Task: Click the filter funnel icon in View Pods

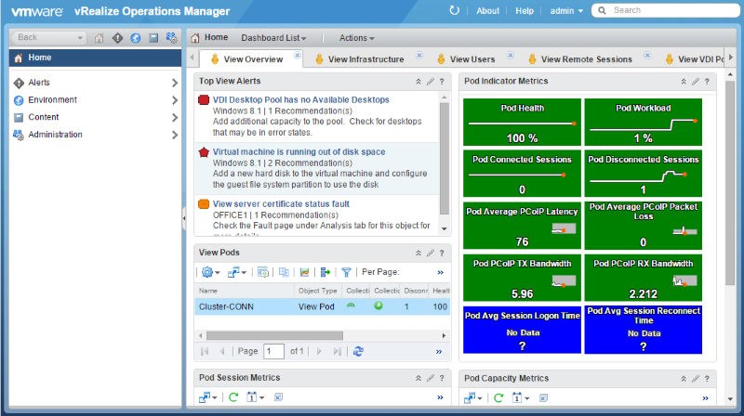Action: click(346, 272)
